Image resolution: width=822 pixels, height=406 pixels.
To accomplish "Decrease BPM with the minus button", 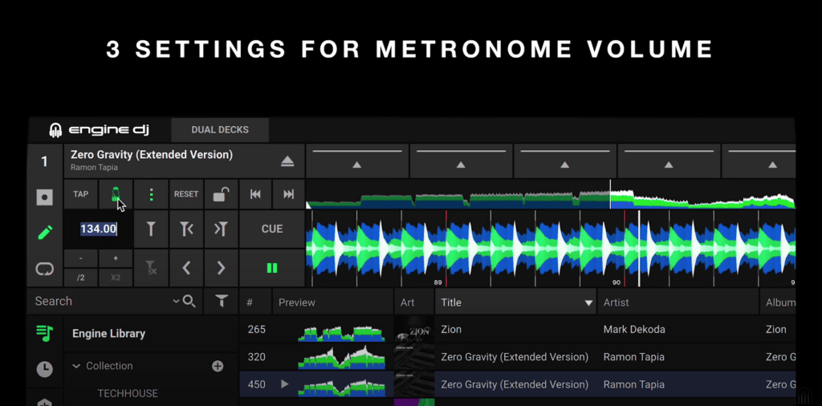I will click(x=81, y=258).
